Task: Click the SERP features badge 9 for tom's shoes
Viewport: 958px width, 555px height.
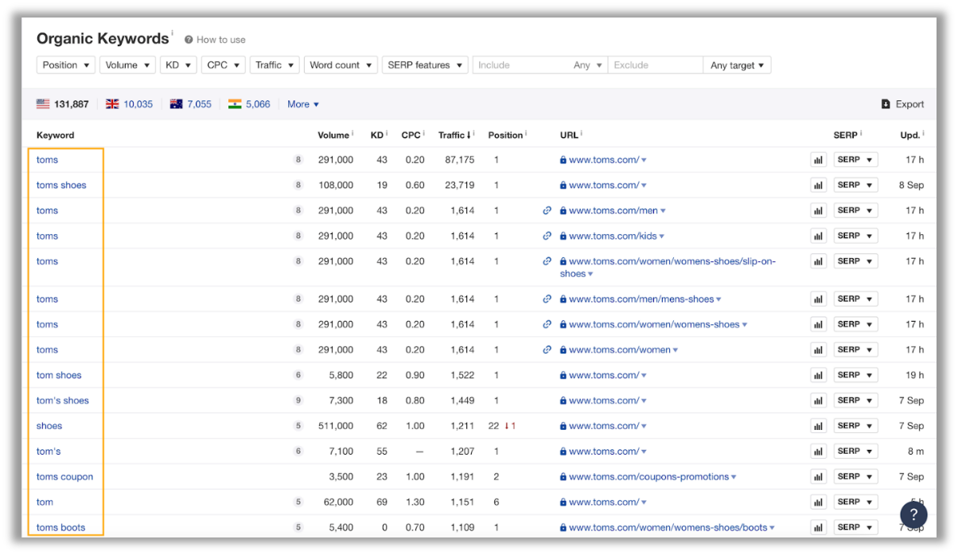Action: pos(298,401)
